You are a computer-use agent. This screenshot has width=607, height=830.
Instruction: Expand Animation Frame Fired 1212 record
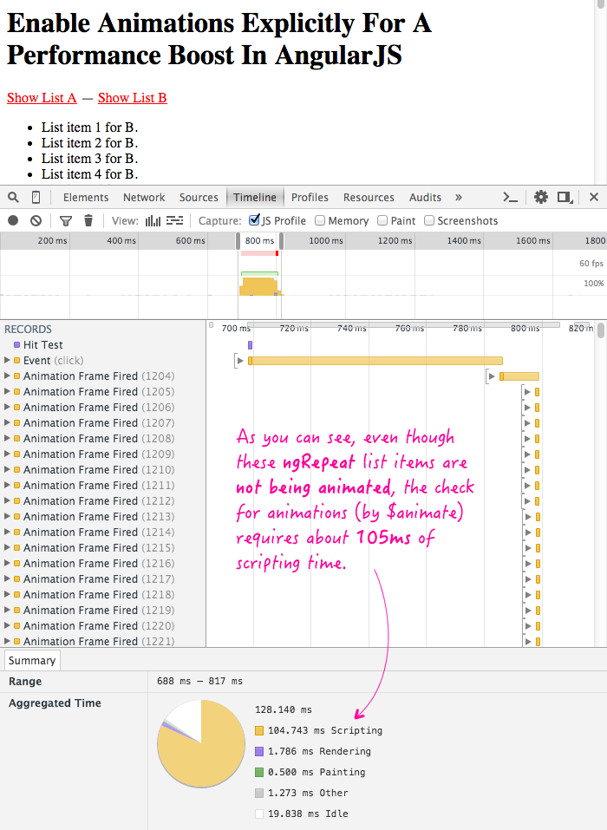8,500
